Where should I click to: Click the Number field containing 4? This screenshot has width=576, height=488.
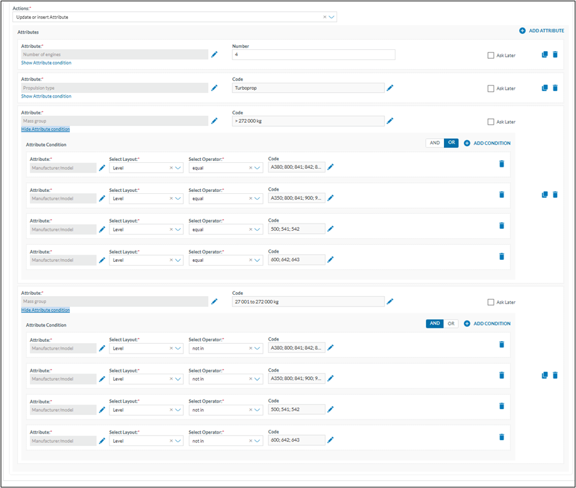coord(313,55)
